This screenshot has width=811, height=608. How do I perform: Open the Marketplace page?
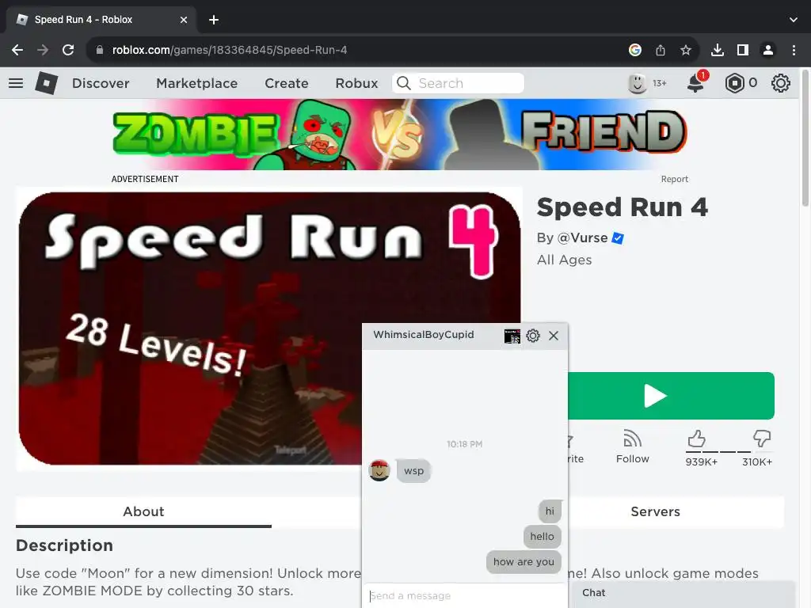197,83
